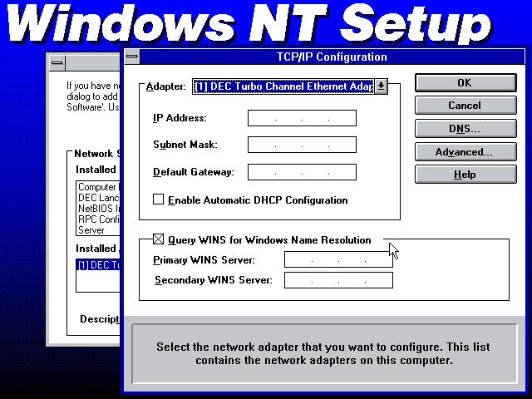Open the Adapter dropdown arrow

pos(381,86)
